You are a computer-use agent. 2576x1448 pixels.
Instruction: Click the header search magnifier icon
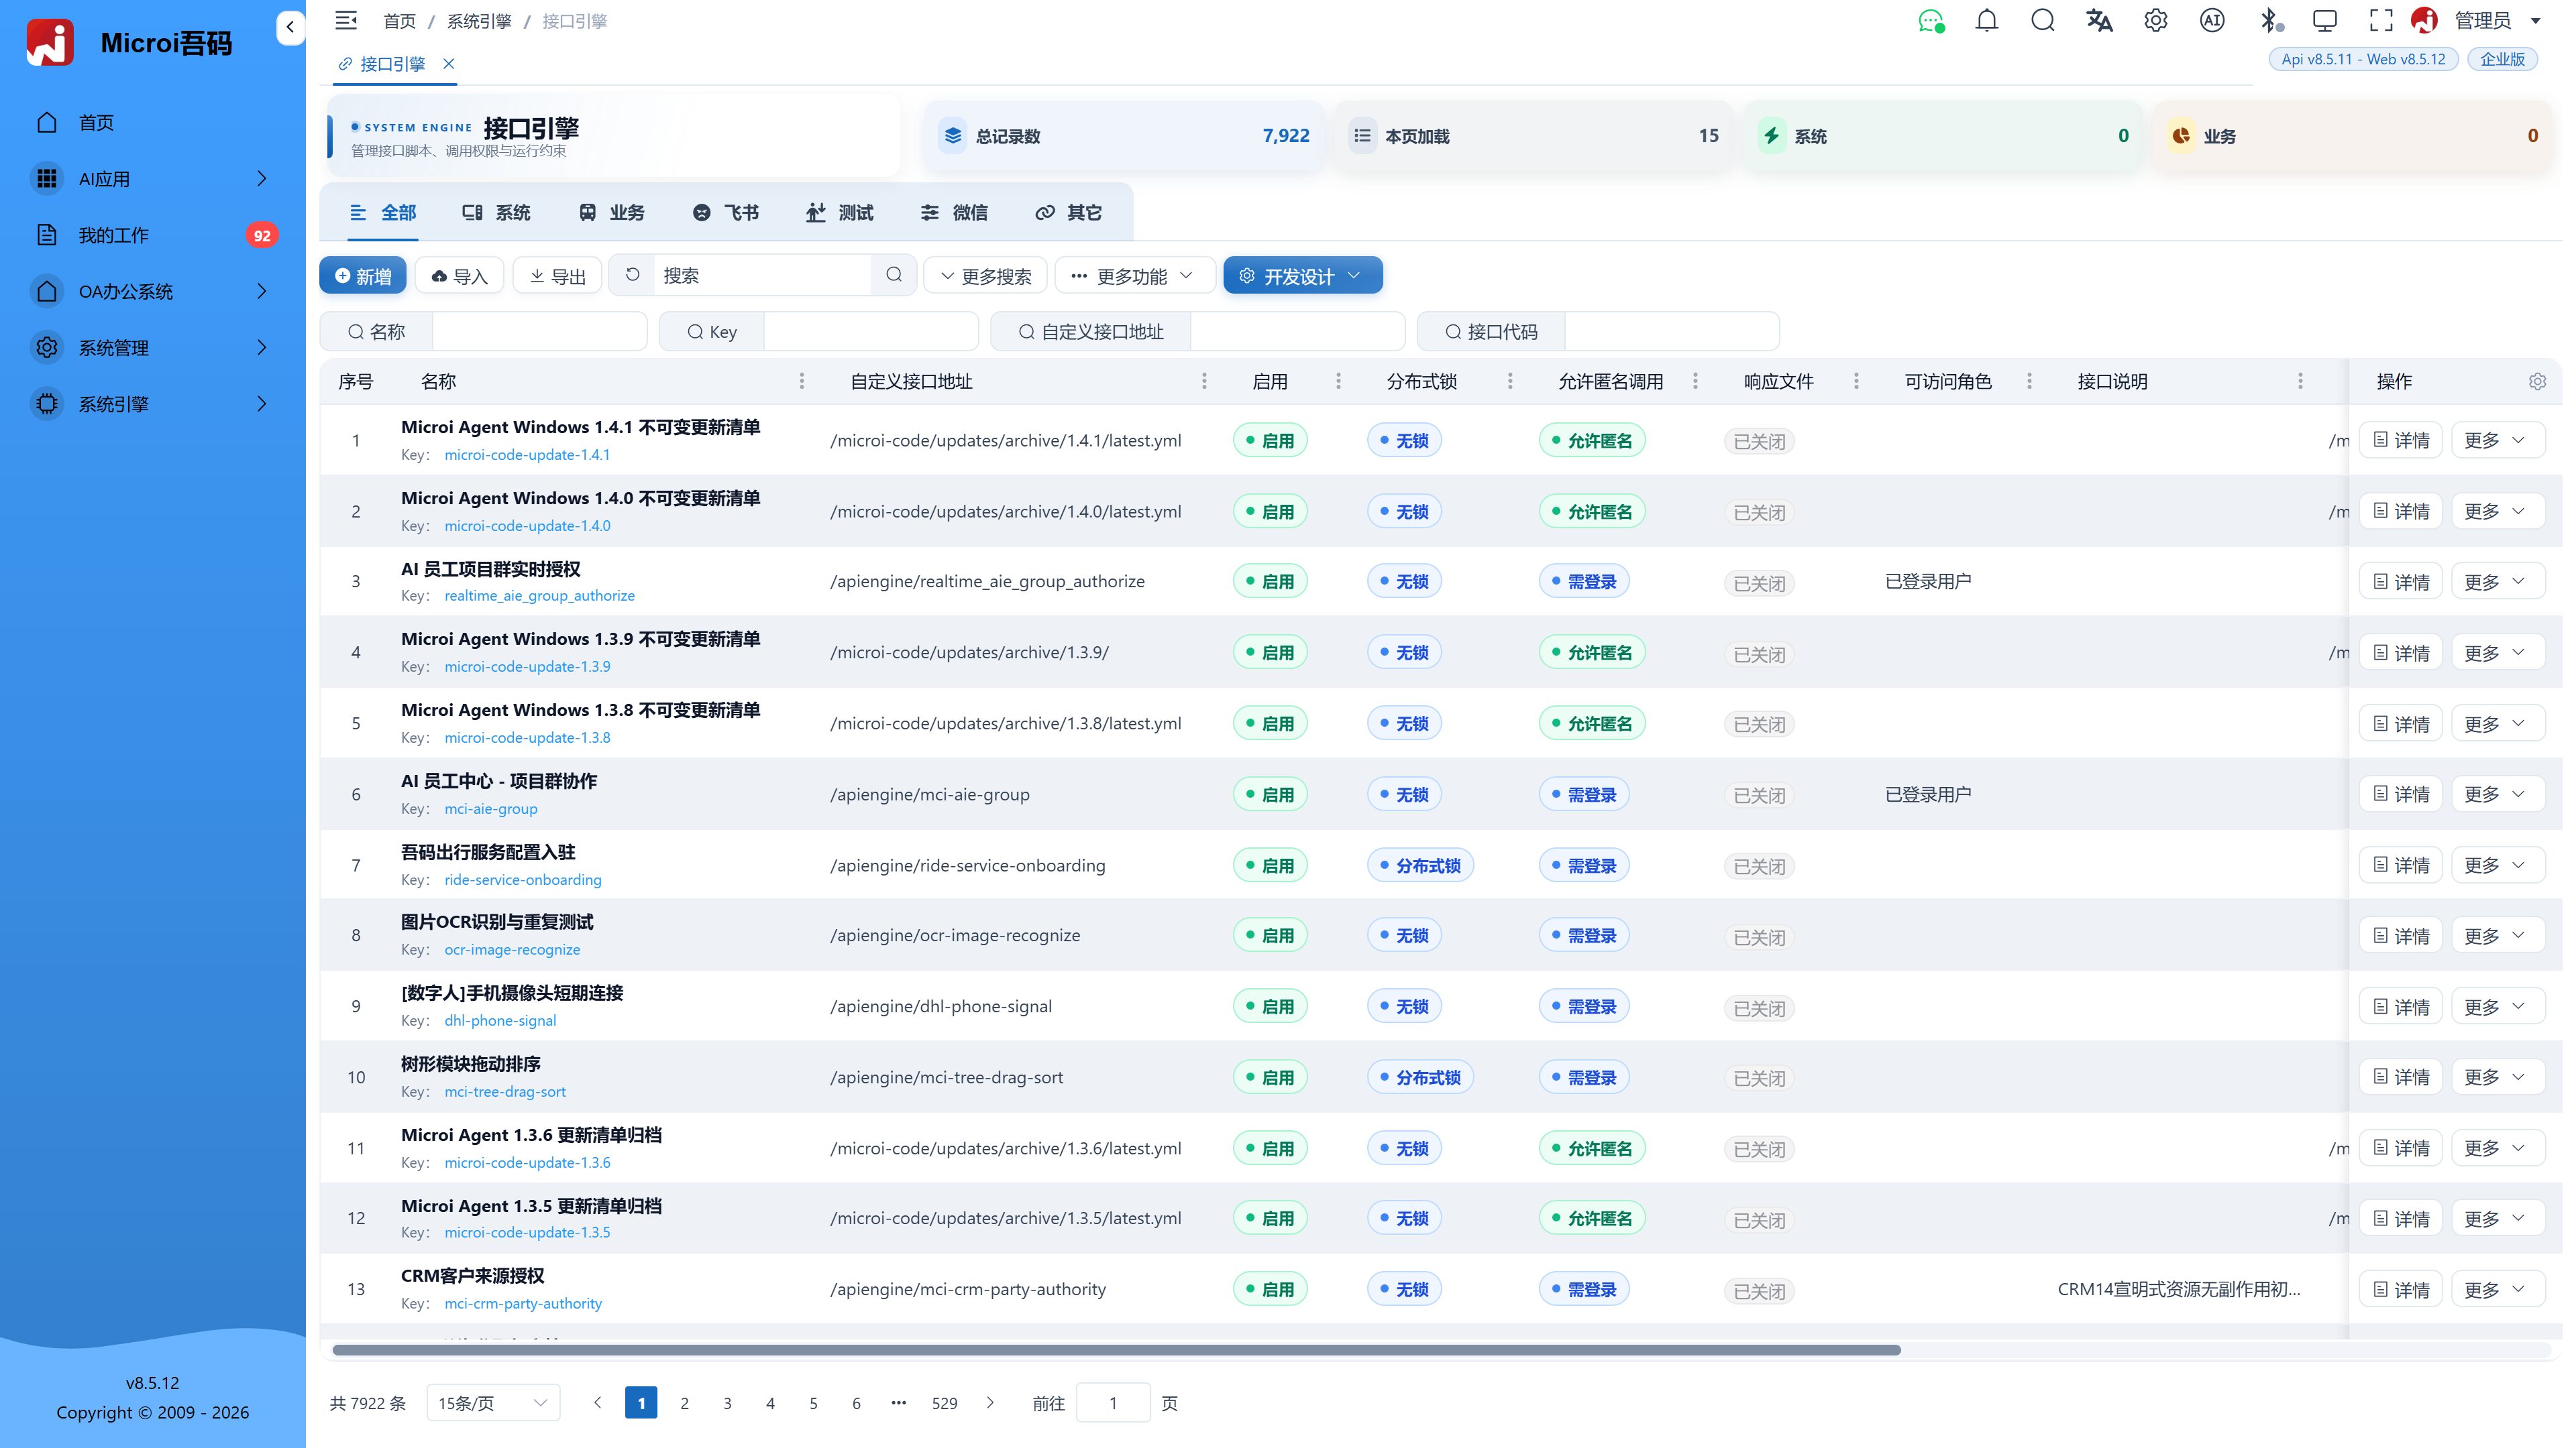pos(2043,21)
